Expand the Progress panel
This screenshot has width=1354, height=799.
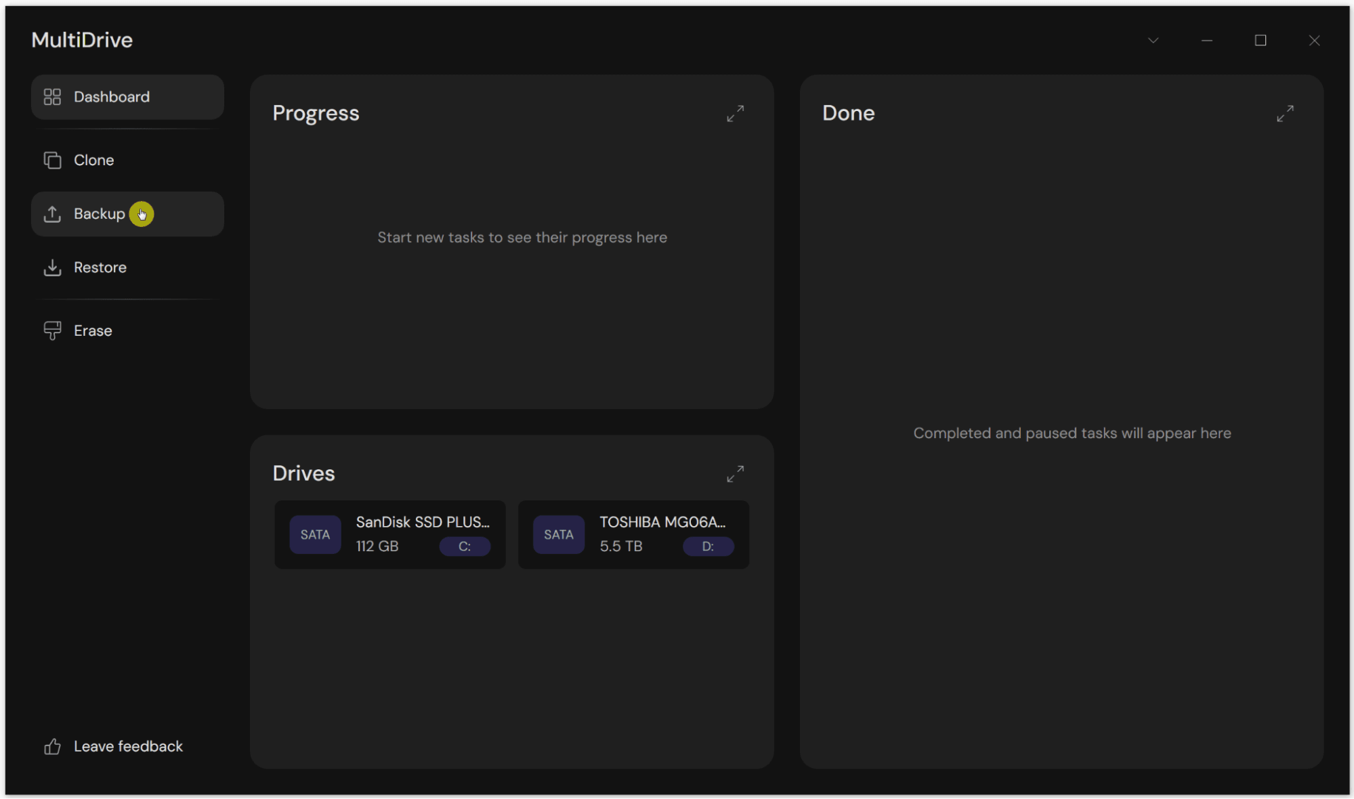pyautogui.click(x=735, y=113)
